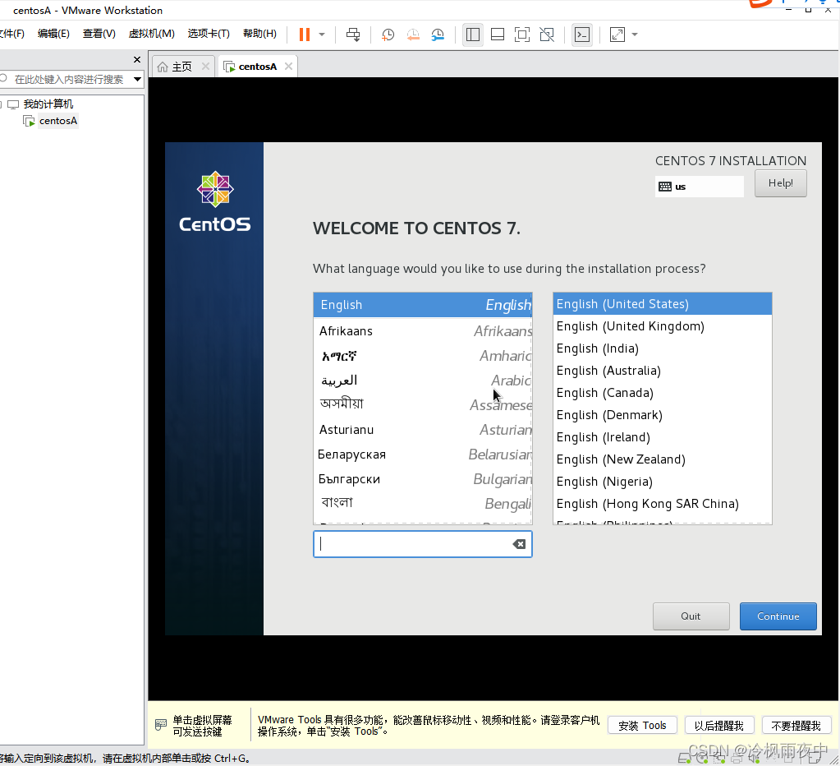Select Amharic in the language list
Screen dimensions: 840x766
point(423,356)
